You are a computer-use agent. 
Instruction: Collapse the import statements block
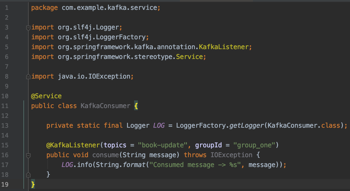(x=28, y=27)
